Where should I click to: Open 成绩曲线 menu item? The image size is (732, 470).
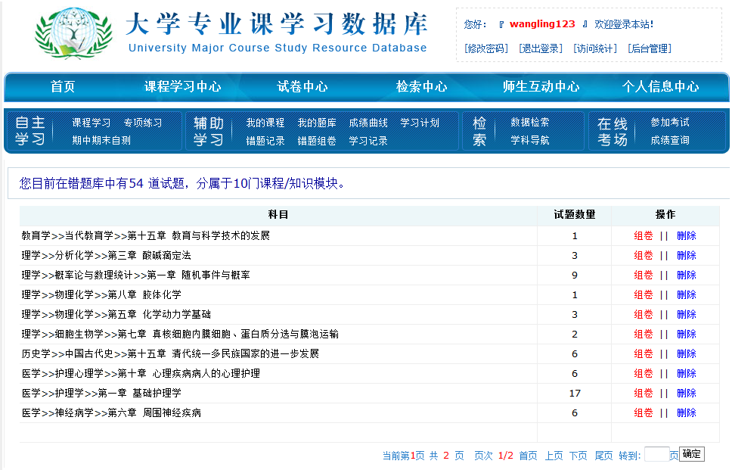coord(368,123)
